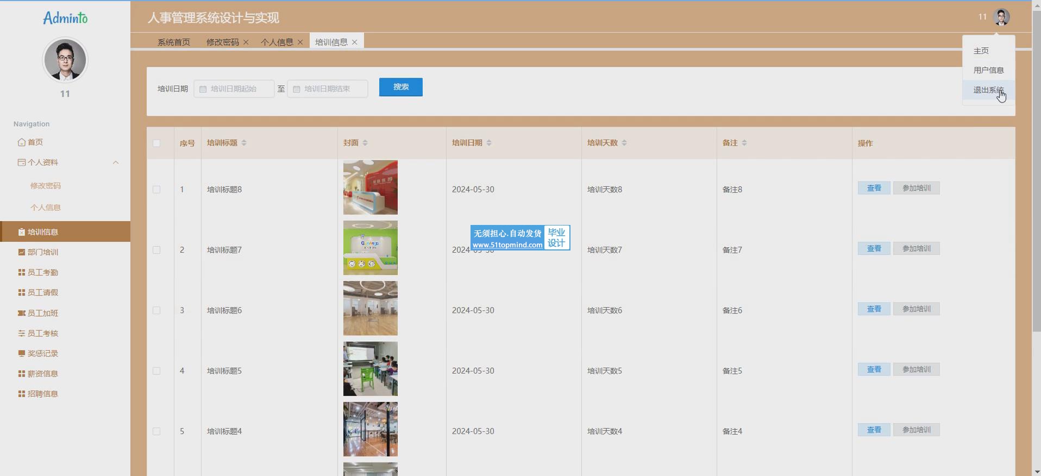Image resolution: width=1041 pixels, height=476 pixels.
Task: Sort by 培训标题 column
Action: [x=244, y=143]
